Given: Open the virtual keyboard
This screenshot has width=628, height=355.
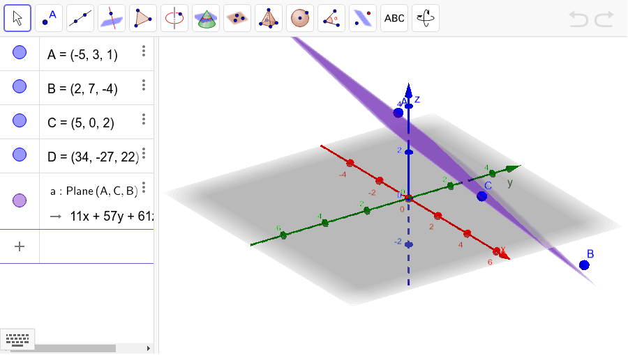Looking at the screenshot, I should (17, 340).
